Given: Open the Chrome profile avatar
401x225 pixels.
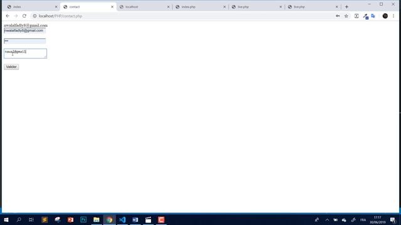Looking at the screenshot, I should [385, 16].
